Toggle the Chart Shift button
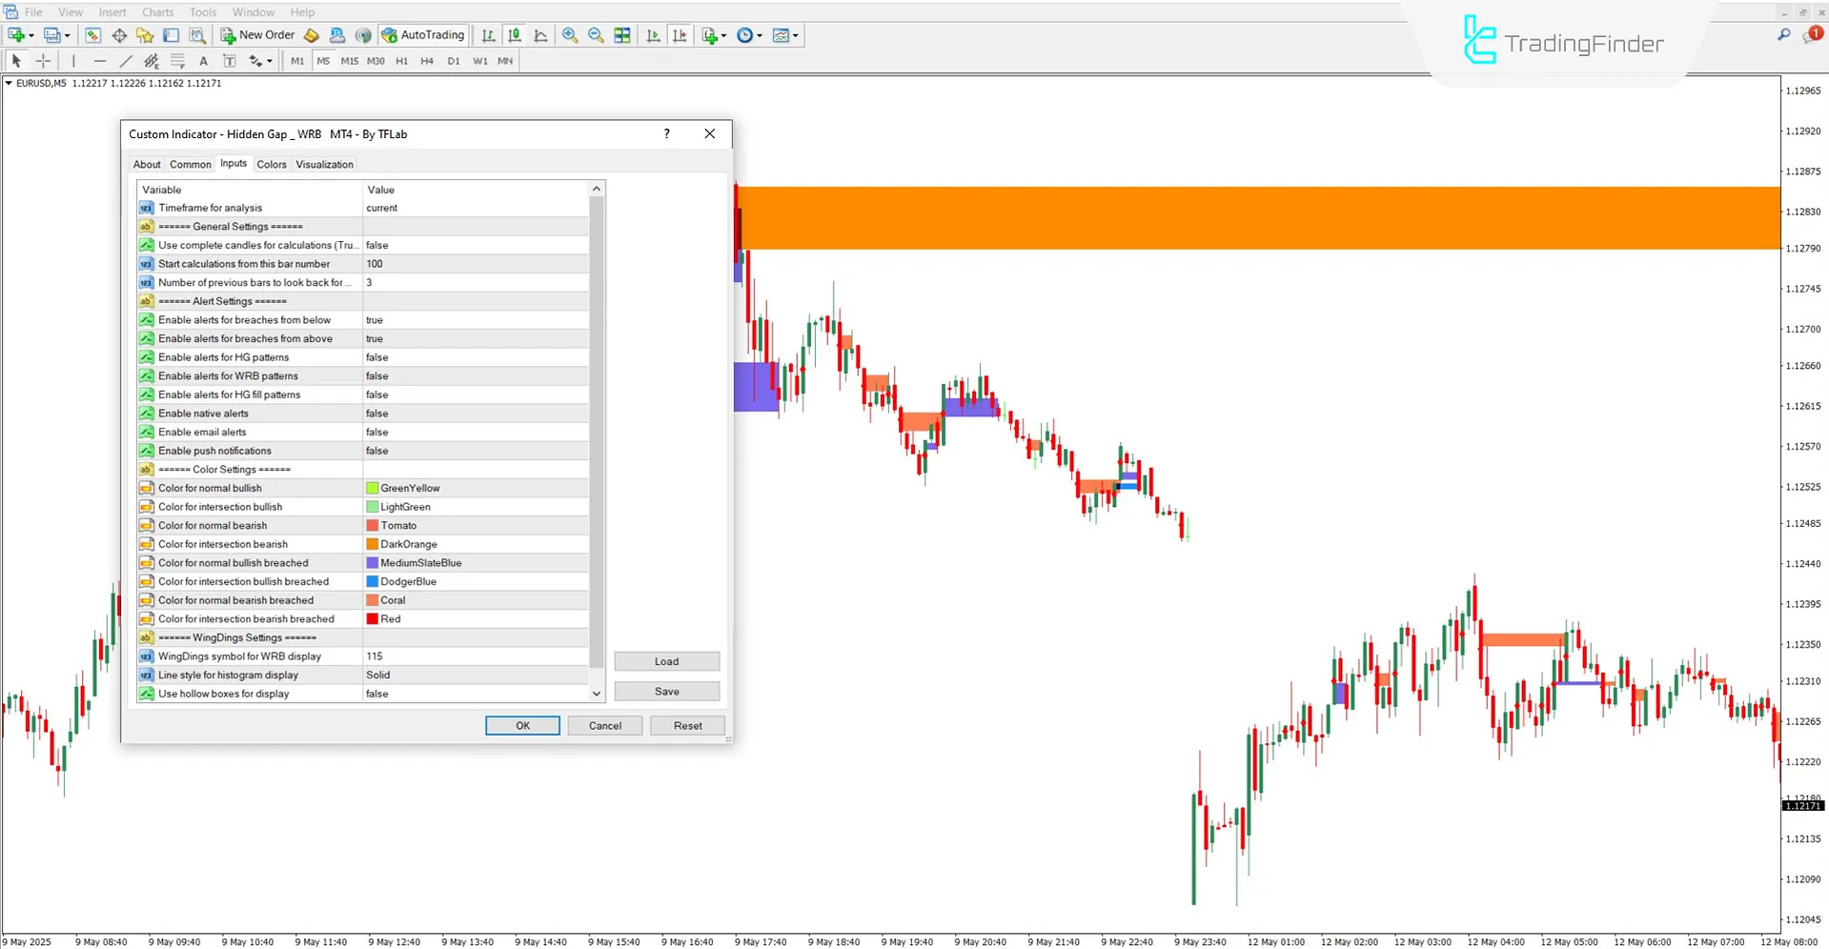This screenshot has height=949, width=1829. tap(680, 35)
